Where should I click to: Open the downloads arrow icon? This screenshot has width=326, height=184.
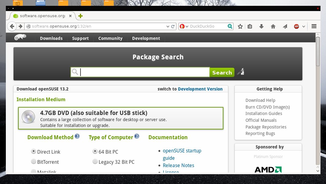point(261,26)
